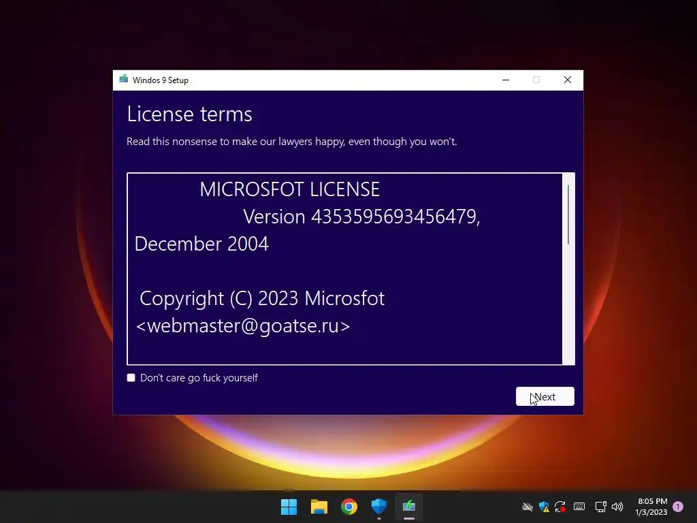This screenshot has width=697, height=523.
Task: Open the Windows Start menu
Action: point(289,507)
